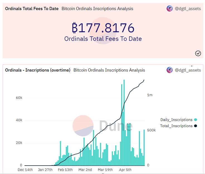Click the @dgtl_assets avatar on inscriptions chart
Image resolution: width=205 pixels, height=174 pixels.
[x=170, y=70]
